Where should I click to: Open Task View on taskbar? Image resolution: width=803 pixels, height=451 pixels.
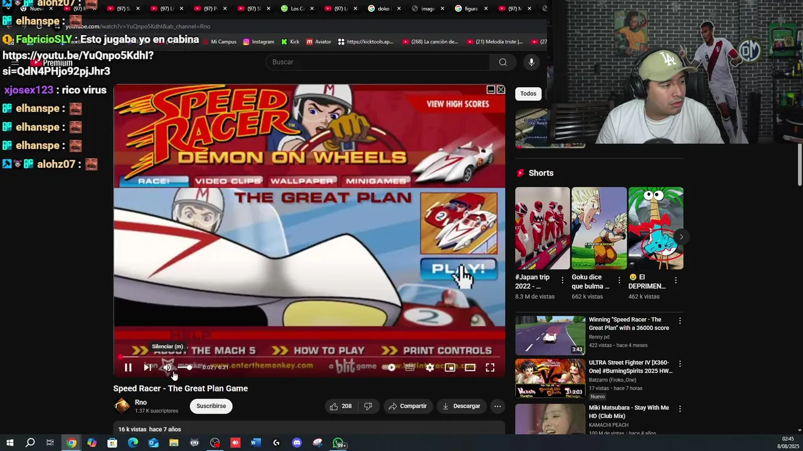(x=50, y=443)
